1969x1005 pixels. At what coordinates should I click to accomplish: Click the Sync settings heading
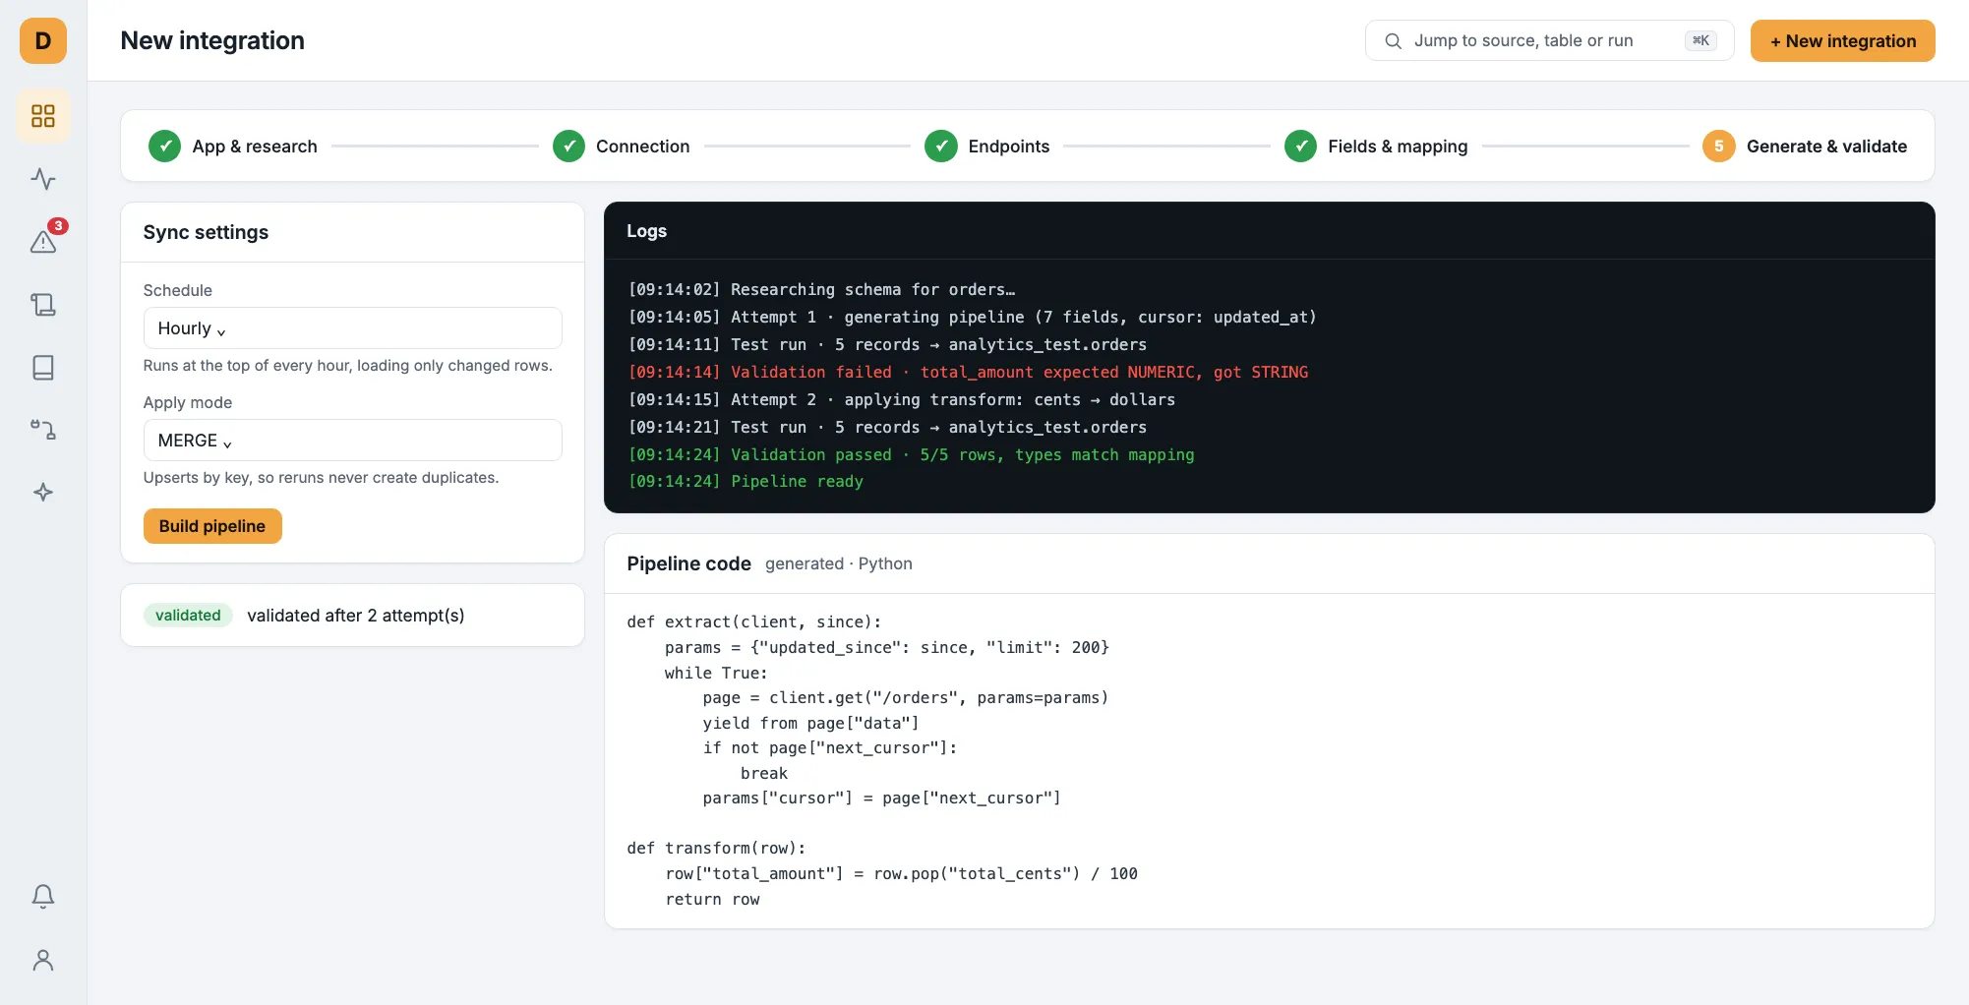[x=206, y=232]
